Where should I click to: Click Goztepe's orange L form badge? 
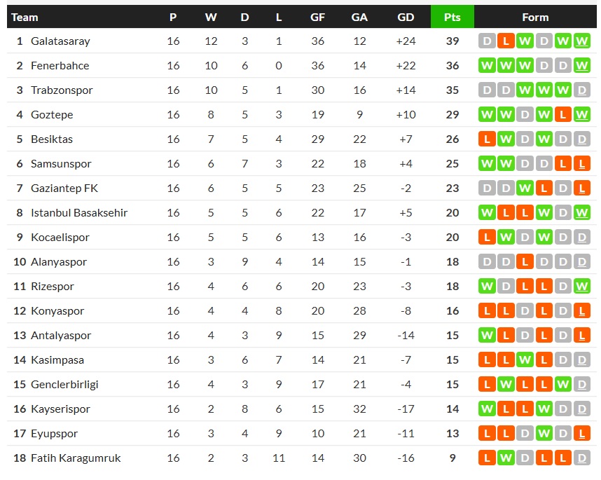[x=562, y=115]
